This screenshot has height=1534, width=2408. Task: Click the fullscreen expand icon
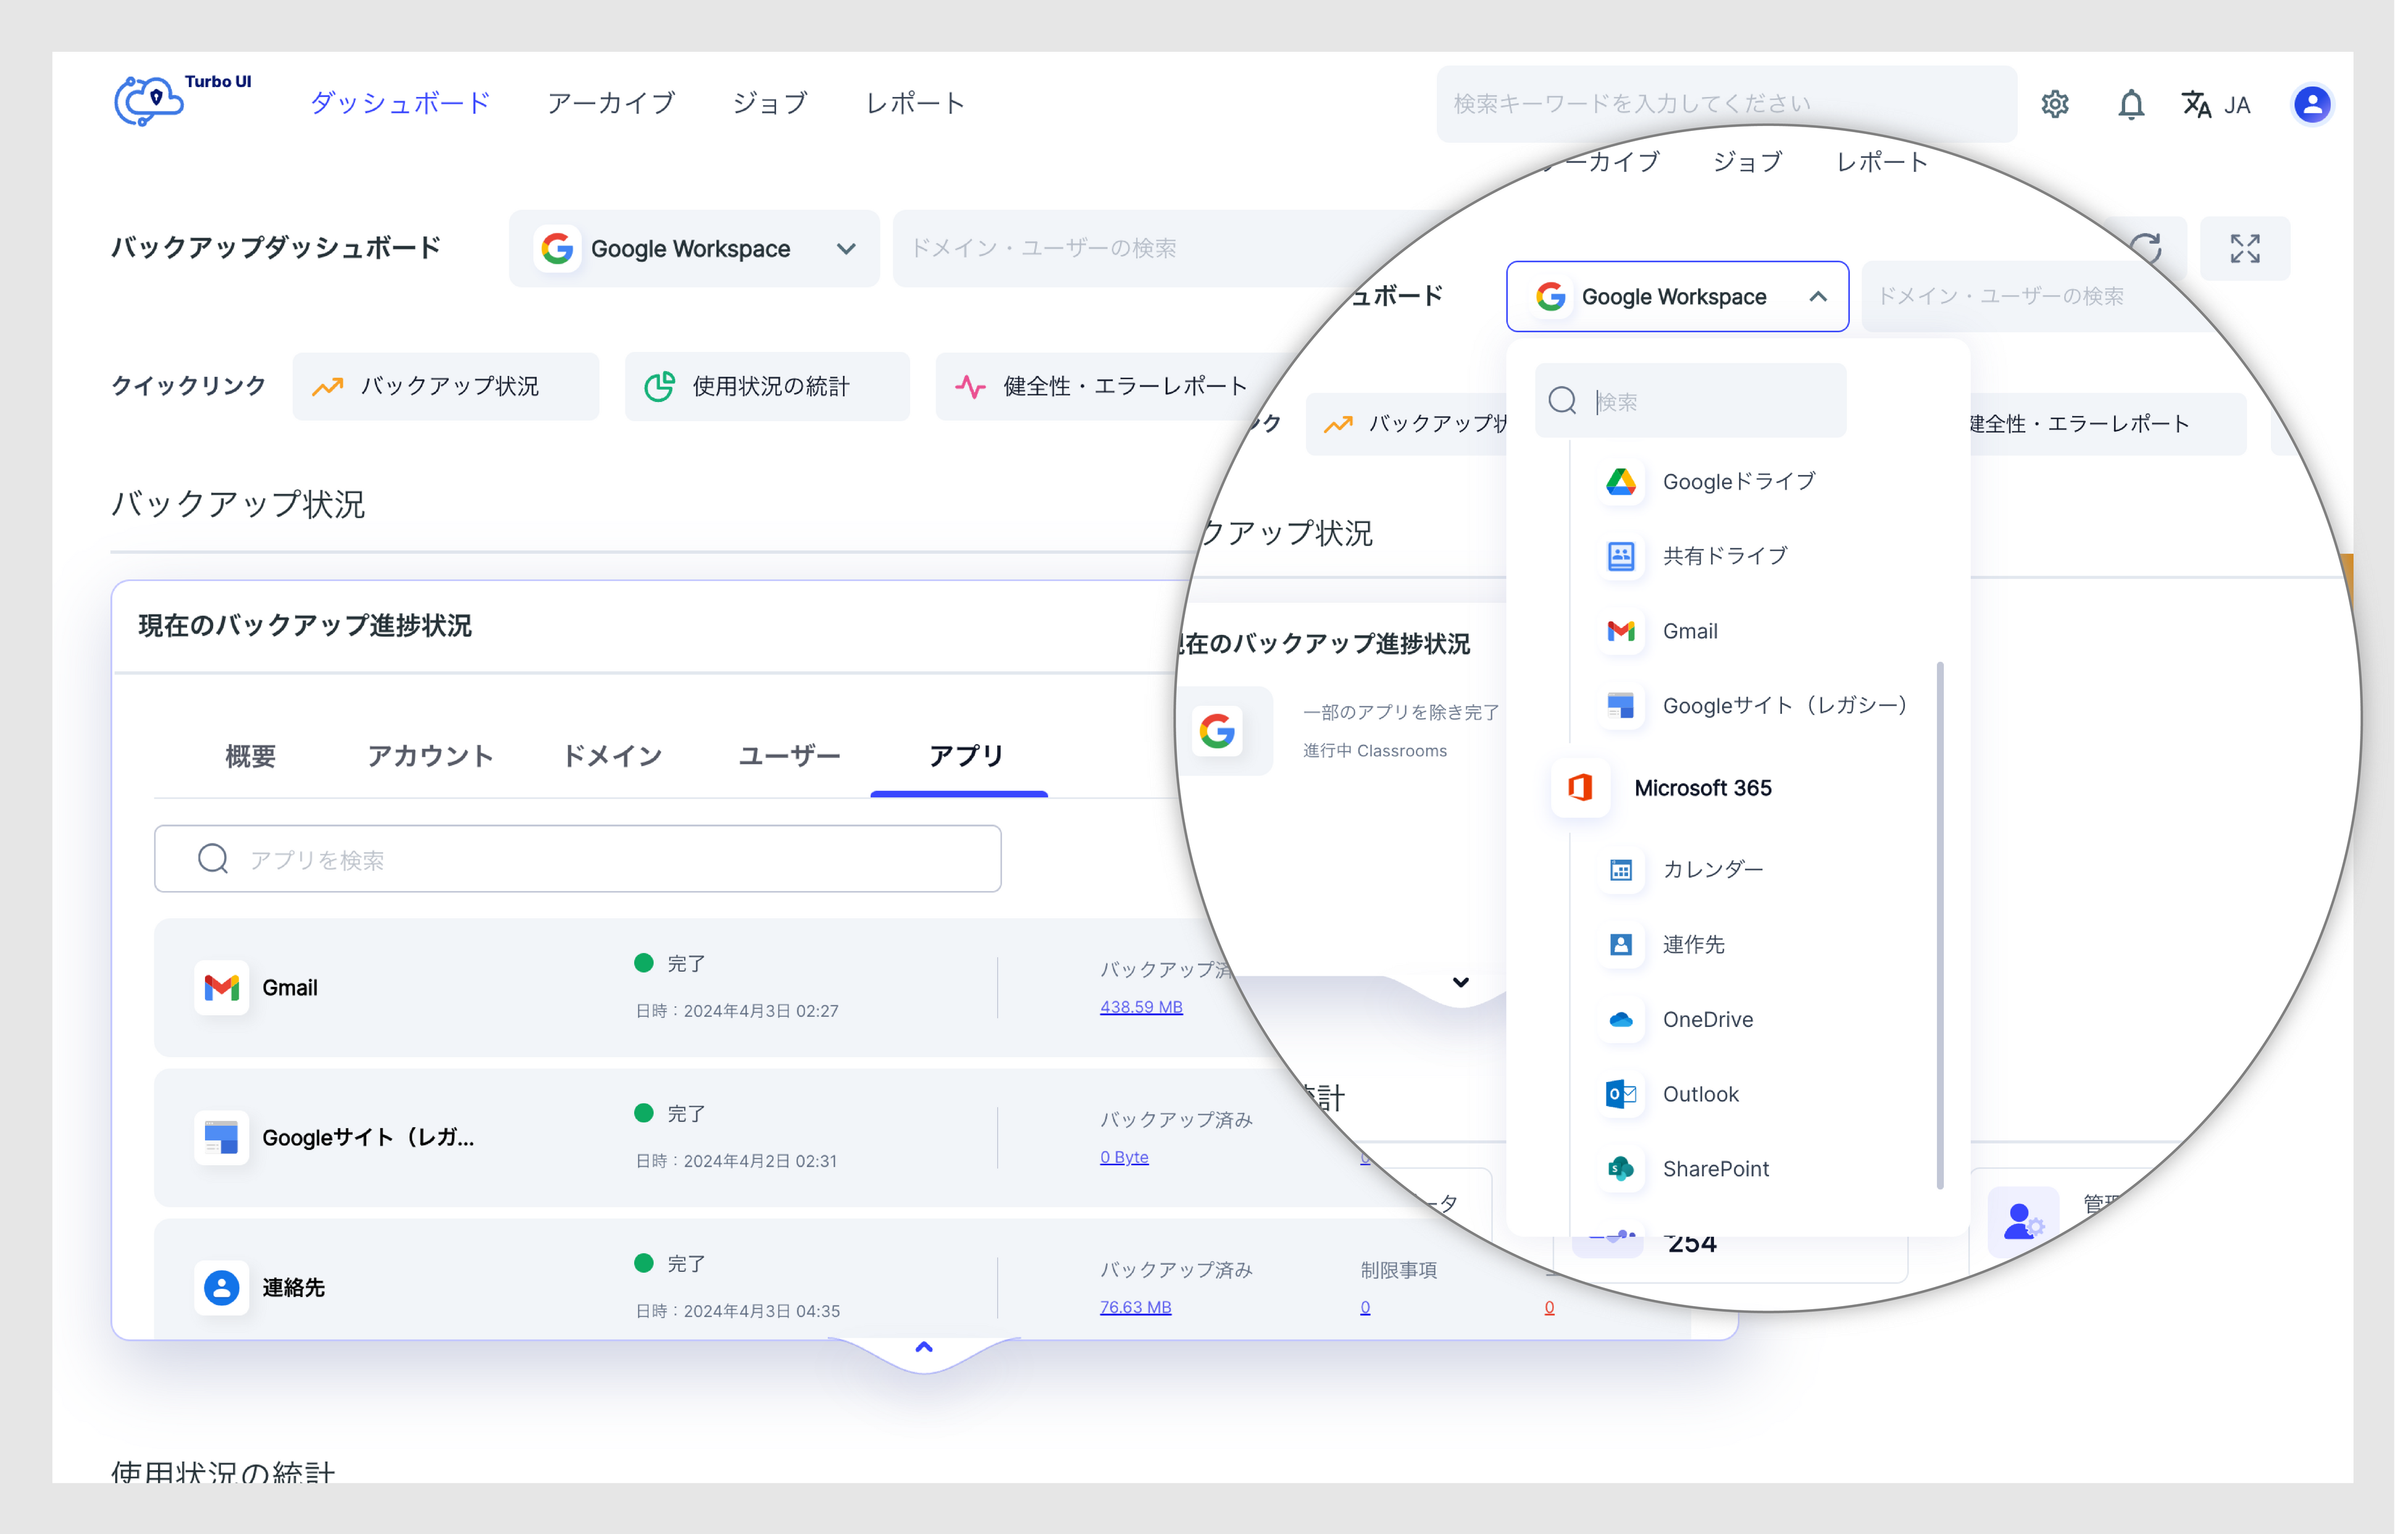click(x=2244, y=248)
